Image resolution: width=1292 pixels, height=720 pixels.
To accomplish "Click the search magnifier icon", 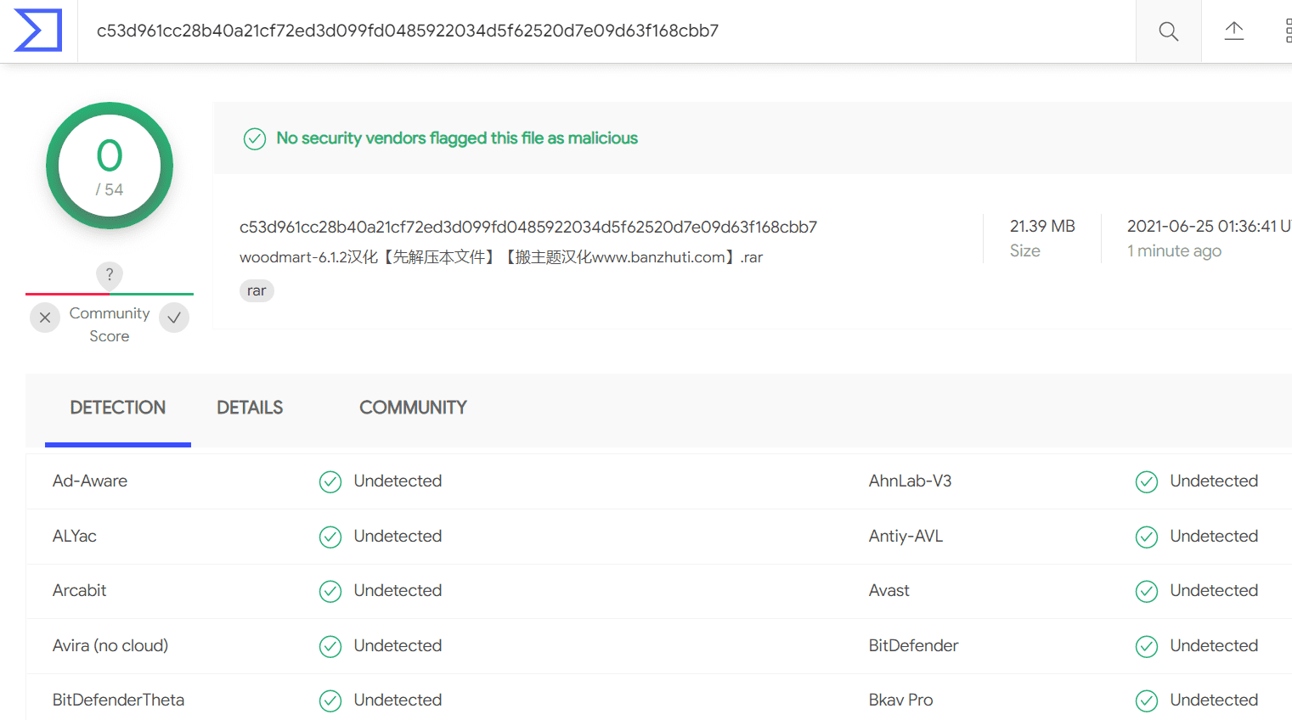I will 1169,31.
